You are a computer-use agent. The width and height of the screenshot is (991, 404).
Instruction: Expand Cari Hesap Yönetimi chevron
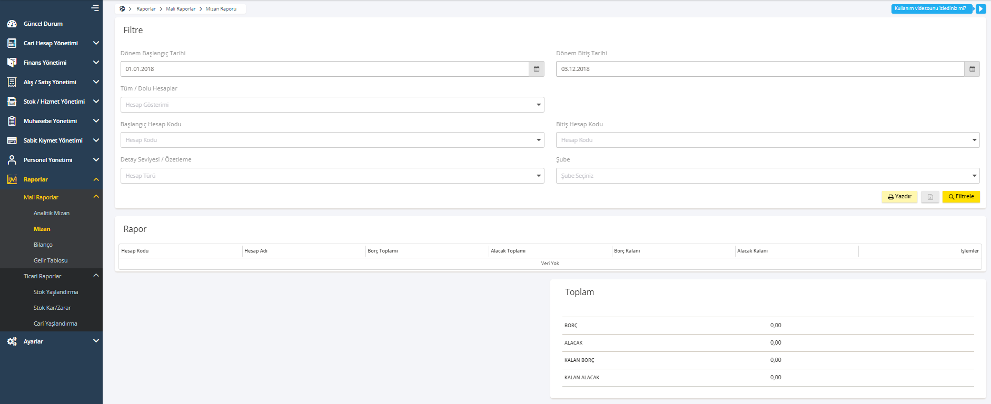click(x=96, y=43)
